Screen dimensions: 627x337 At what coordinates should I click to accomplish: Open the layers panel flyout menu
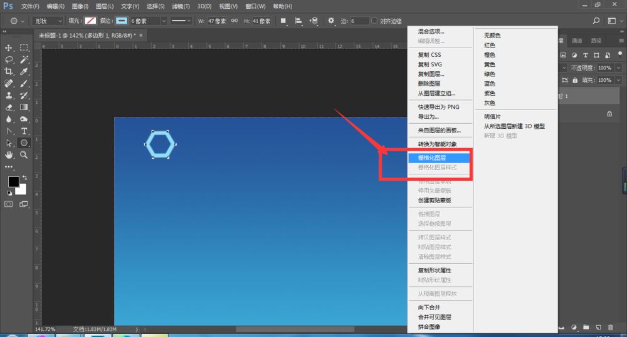point(621,41)
